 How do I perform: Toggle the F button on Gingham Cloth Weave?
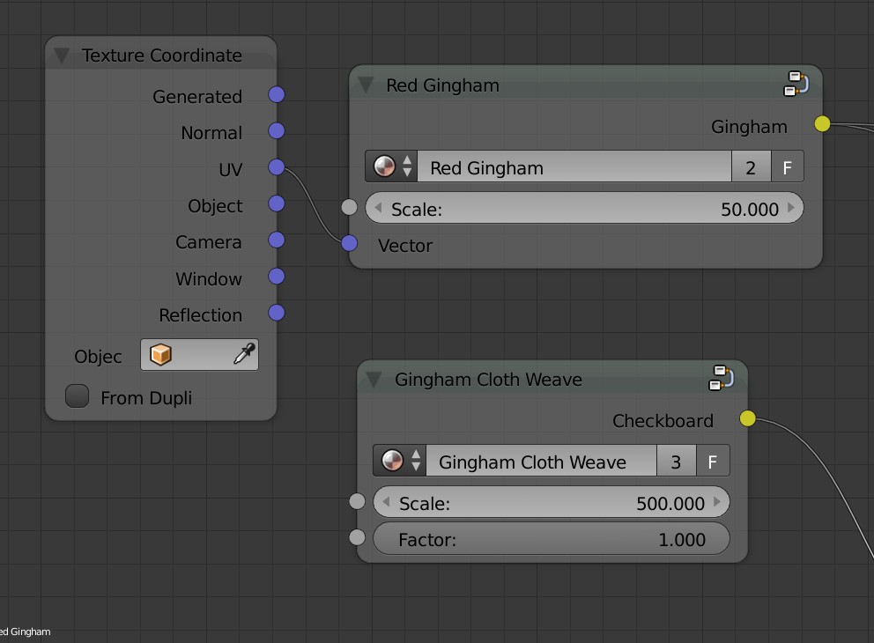click(713, 461)
